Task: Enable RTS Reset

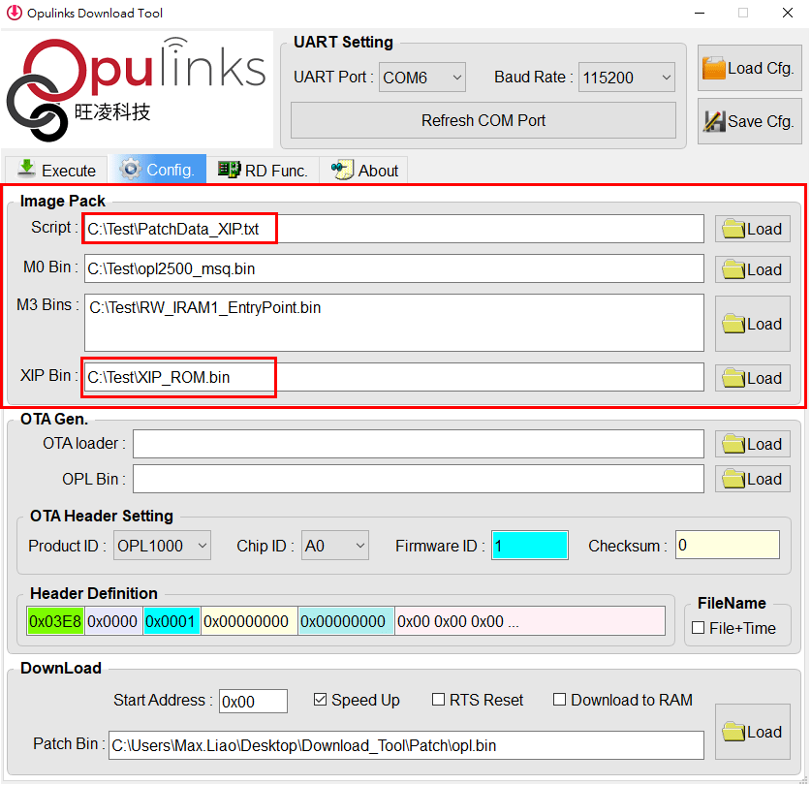Action: 438,700
